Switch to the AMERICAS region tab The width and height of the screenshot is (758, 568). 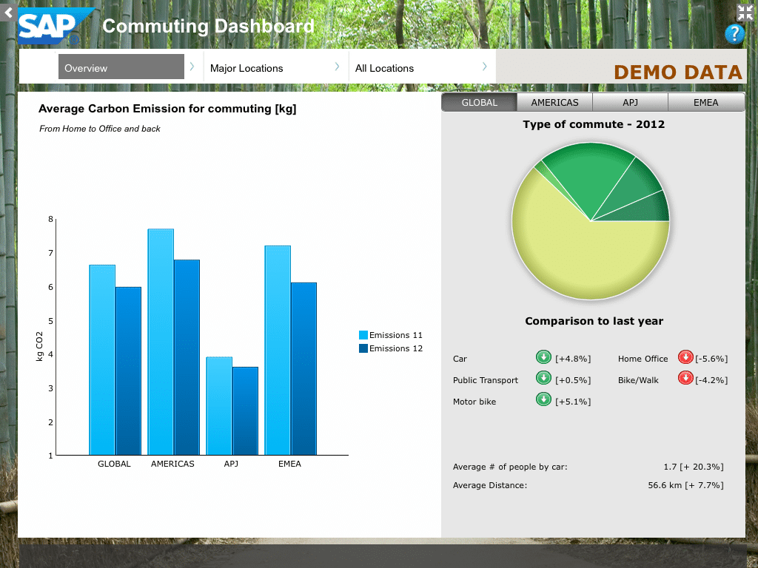(554, 102)
